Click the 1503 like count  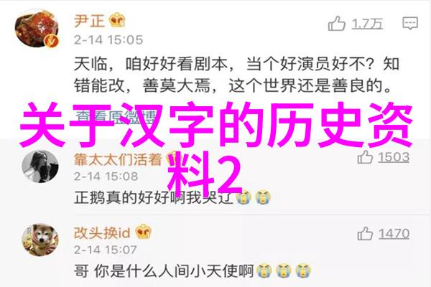coord(394,157)
